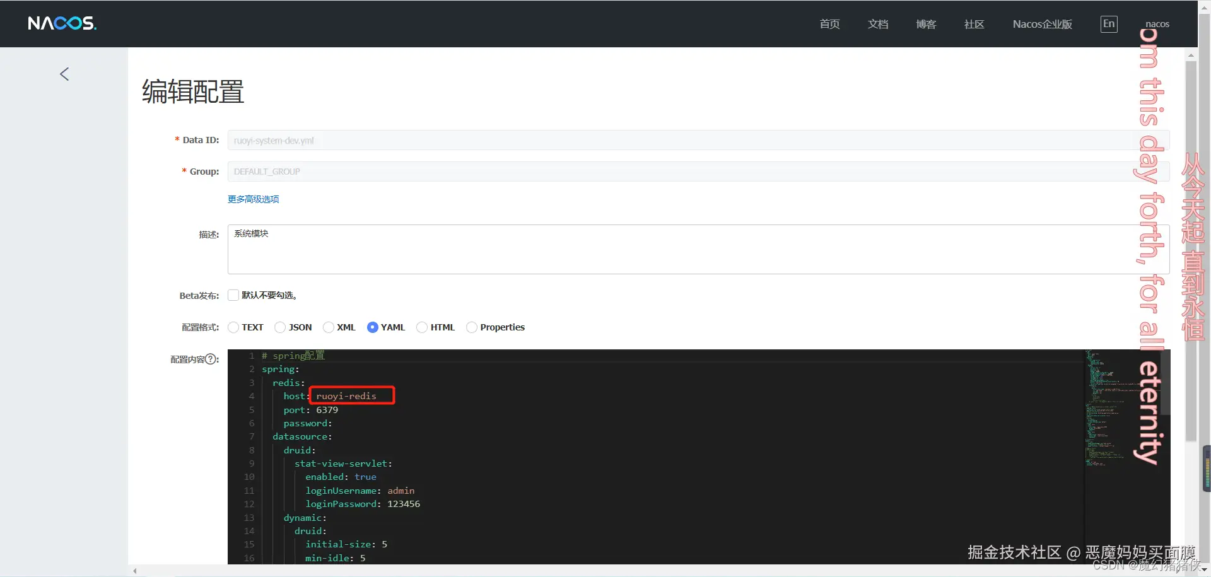Click 'initial-size: 5' line in editor

coord(346,544)
